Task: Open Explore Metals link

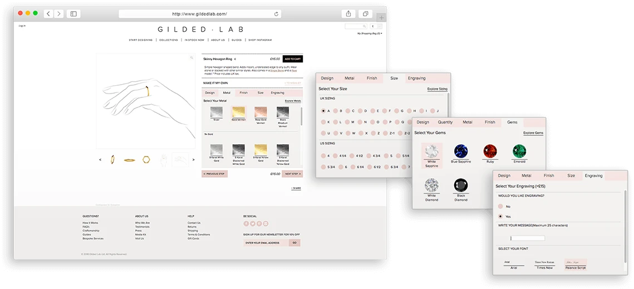Action: click(293, 101)
